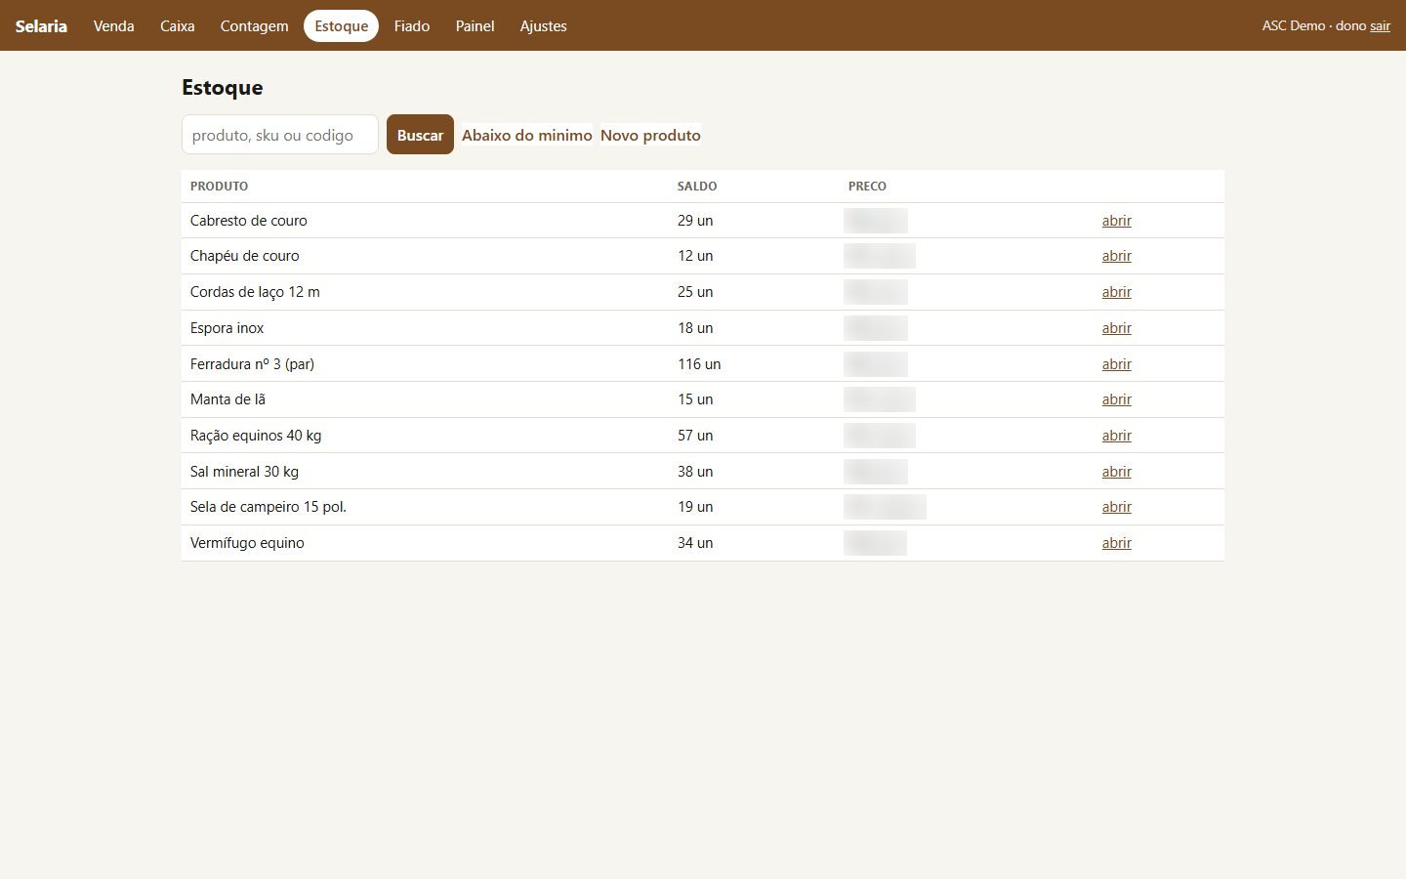Image resolution: width=1406 pixels, height=879 pixels.
Task: Click the Estoque page heading
Action: point(223,88)
